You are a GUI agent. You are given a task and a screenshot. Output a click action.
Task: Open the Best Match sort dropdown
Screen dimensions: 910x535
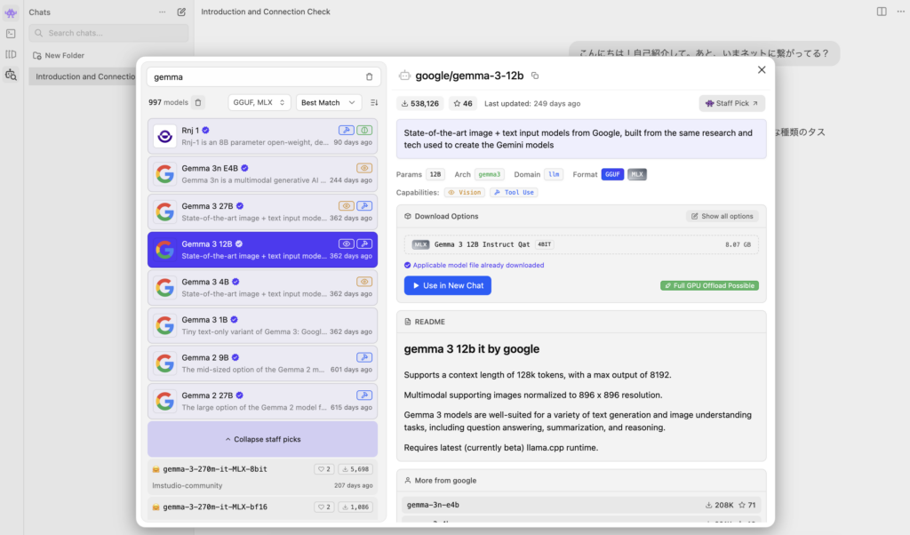coord(329,103)
